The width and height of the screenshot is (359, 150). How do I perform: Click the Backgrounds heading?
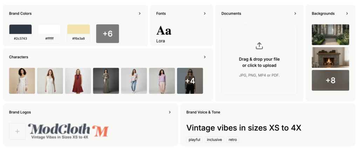pos(323,14)
